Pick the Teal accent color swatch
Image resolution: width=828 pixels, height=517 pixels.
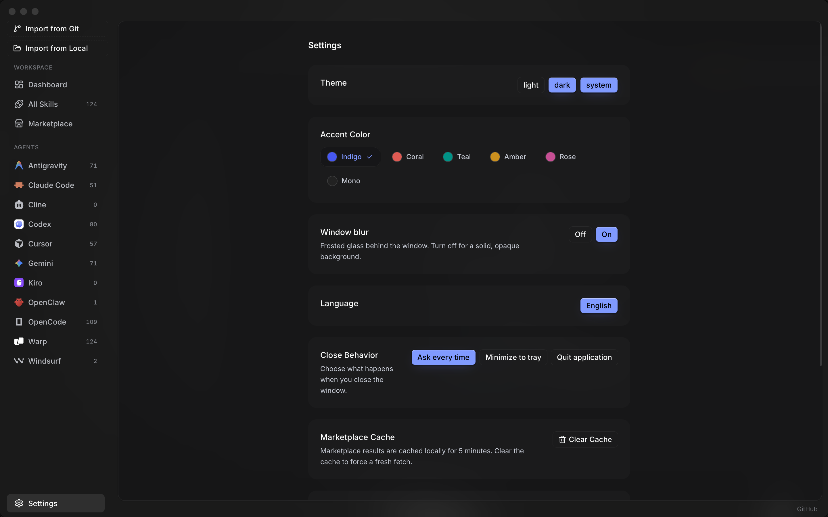[448, 157]
